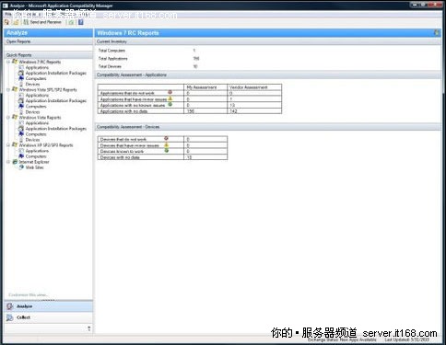This screenshot has width=446, height=345.
Task: Open Application Installation Packages under Vista SP1/SP2 Reports
Action: (x=56, y=101)
